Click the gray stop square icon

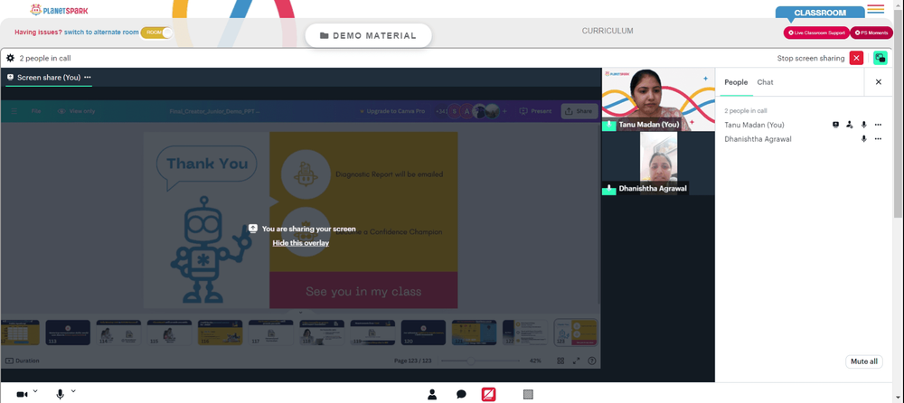pyautogui.click(x=528, y=394)
